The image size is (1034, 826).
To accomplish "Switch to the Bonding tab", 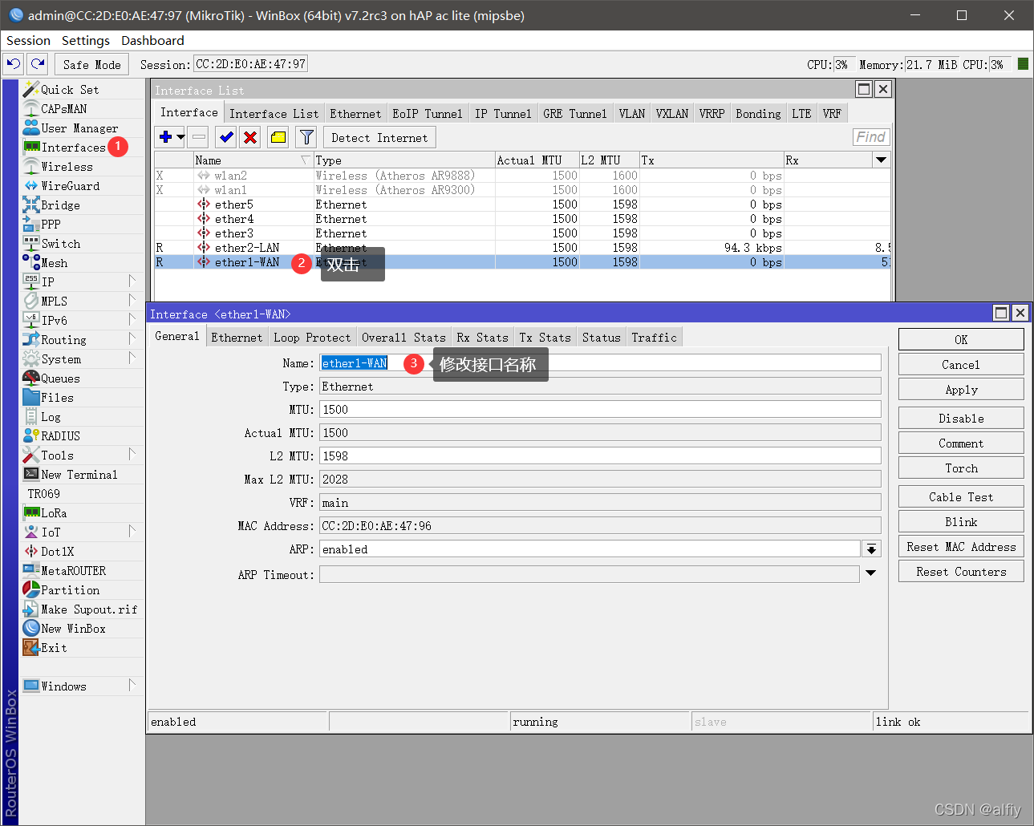I will [758, 113].
